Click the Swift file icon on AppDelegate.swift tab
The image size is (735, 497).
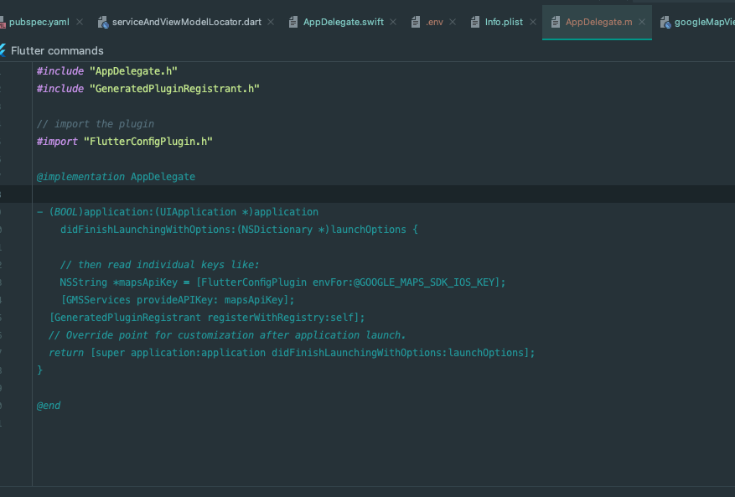293,22
